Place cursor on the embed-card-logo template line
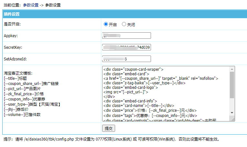 (x=131, y=87)
